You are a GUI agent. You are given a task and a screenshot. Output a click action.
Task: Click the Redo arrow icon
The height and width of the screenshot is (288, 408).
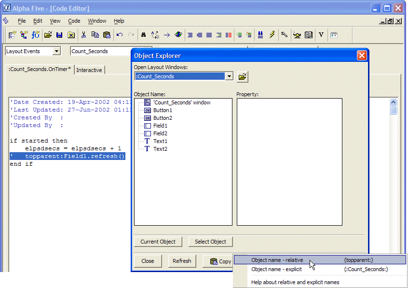(131, 35)
